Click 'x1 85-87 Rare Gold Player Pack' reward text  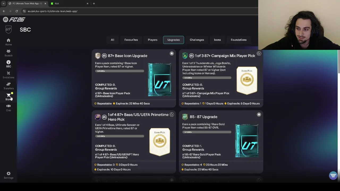pos(202,156)
